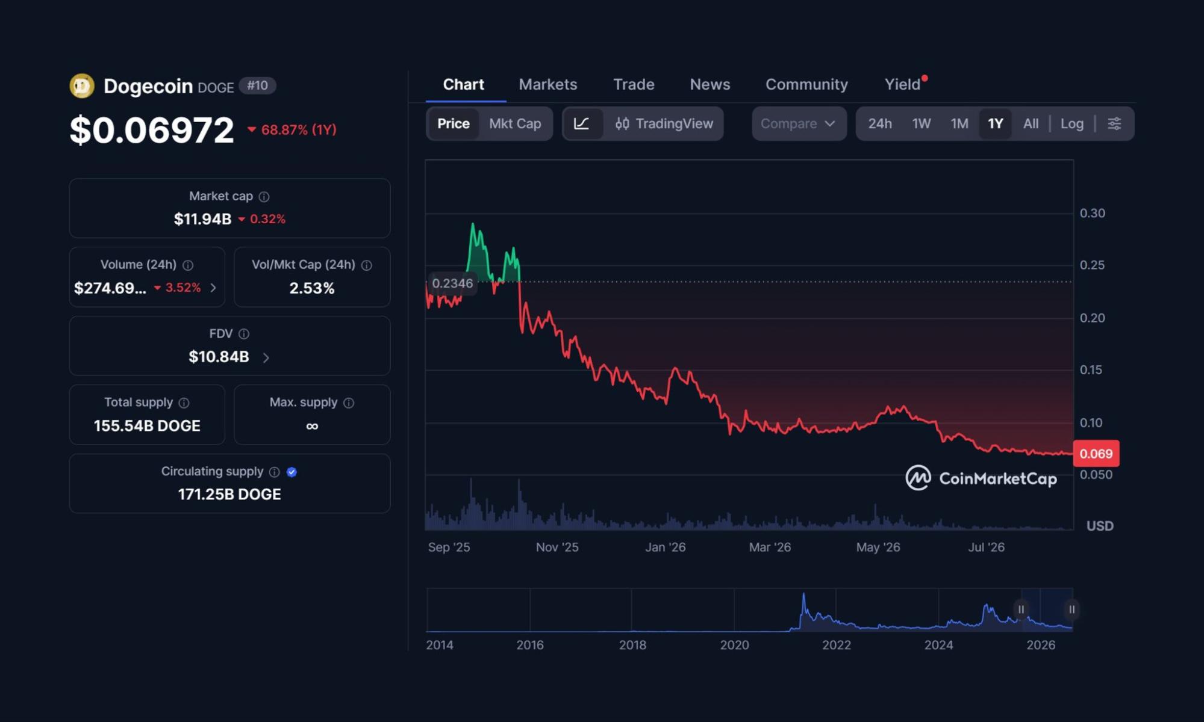The width and height of the screenshot is (1204, 722).
Task: Open the Trade tab
Action: coord(634,85)
